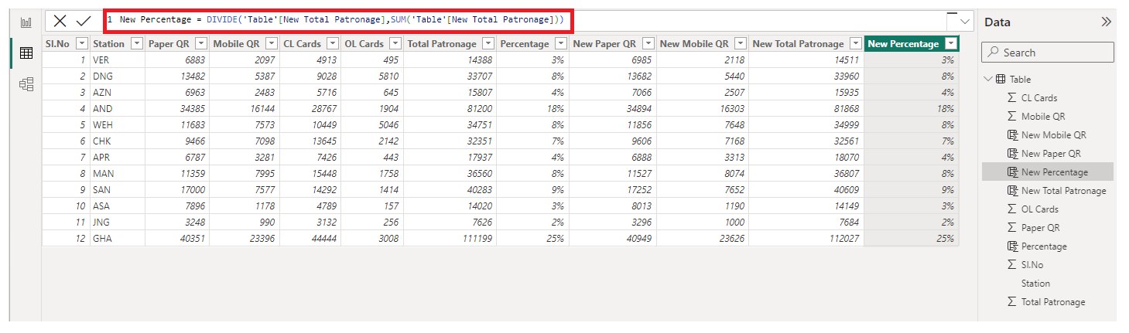This screenshot has width=1129, height=333.
Task: Open New Paper QR column filter dropdown
Action: (648, 44)
